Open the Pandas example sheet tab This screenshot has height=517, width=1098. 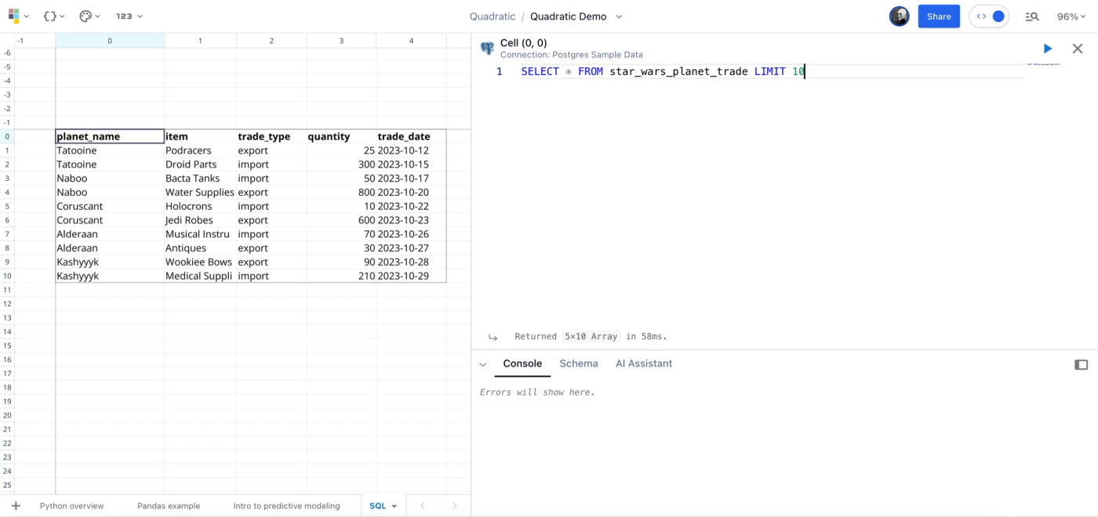[x=169, y=506]
